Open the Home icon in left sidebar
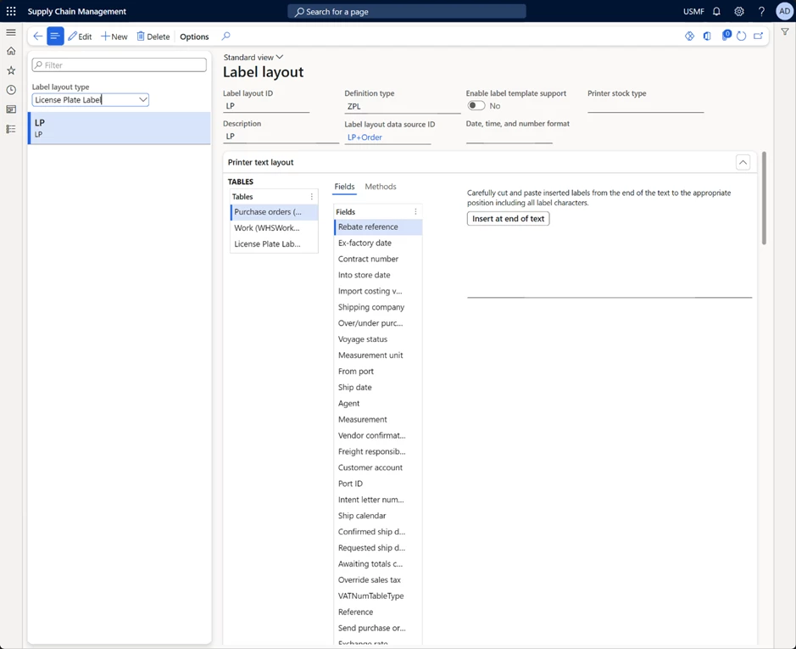 11,51
